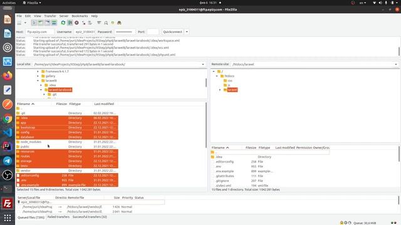The width and height of the screenshot is (401, 225).
Task: Open the Remote site path dropdown
Action: coord(396,64)
